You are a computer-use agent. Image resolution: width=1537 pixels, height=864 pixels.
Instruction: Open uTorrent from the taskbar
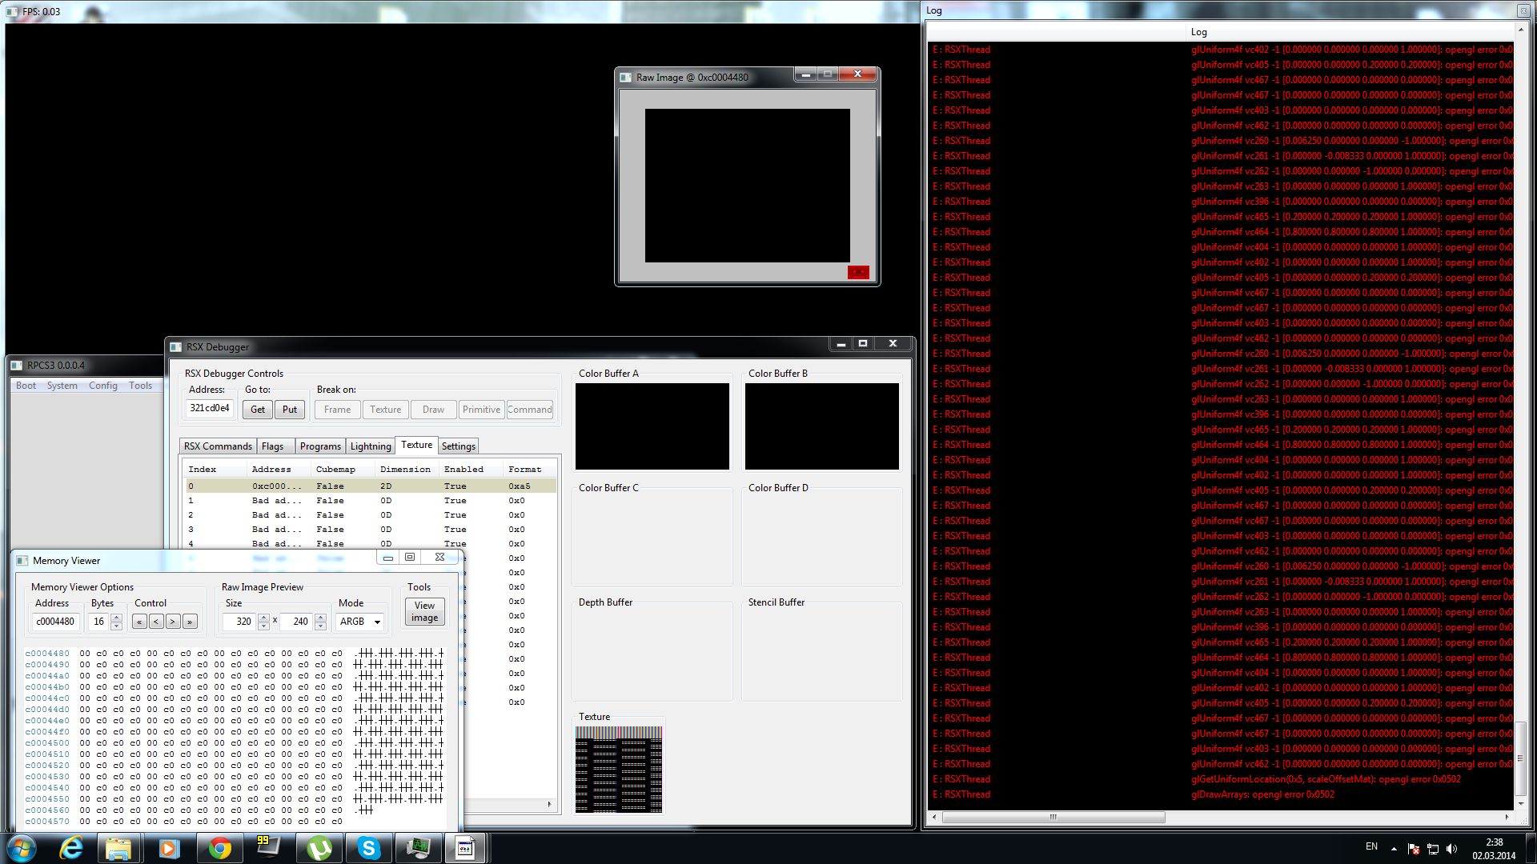pos(319,848)
